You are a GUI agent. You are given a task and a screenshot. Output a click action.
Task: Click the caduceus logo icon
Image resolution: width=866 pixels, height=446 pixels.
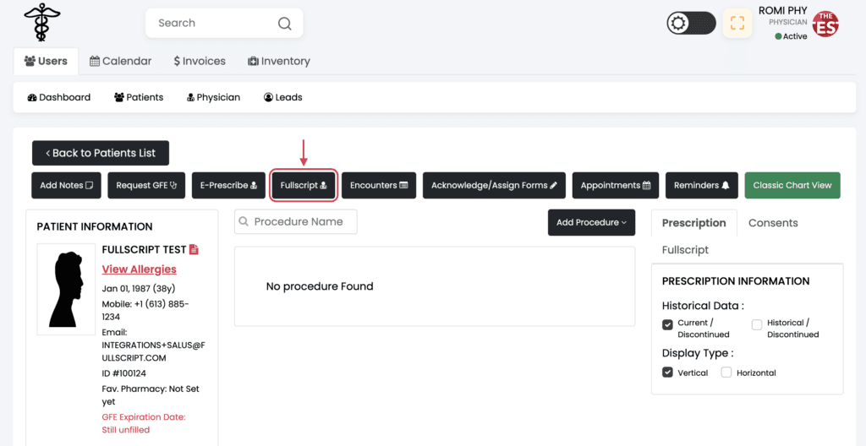coord(42,22)
